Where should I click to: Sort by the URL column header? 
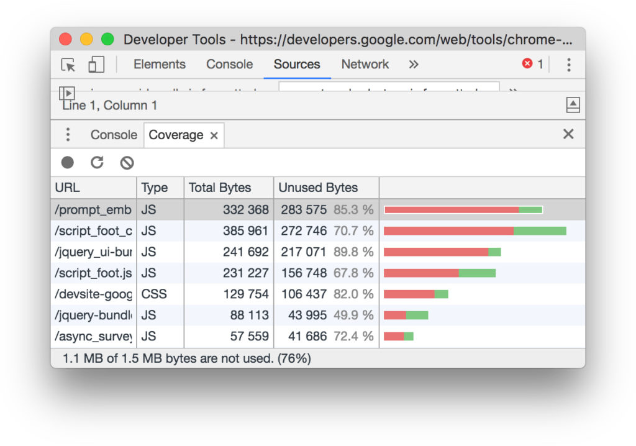tap(94, 188)
